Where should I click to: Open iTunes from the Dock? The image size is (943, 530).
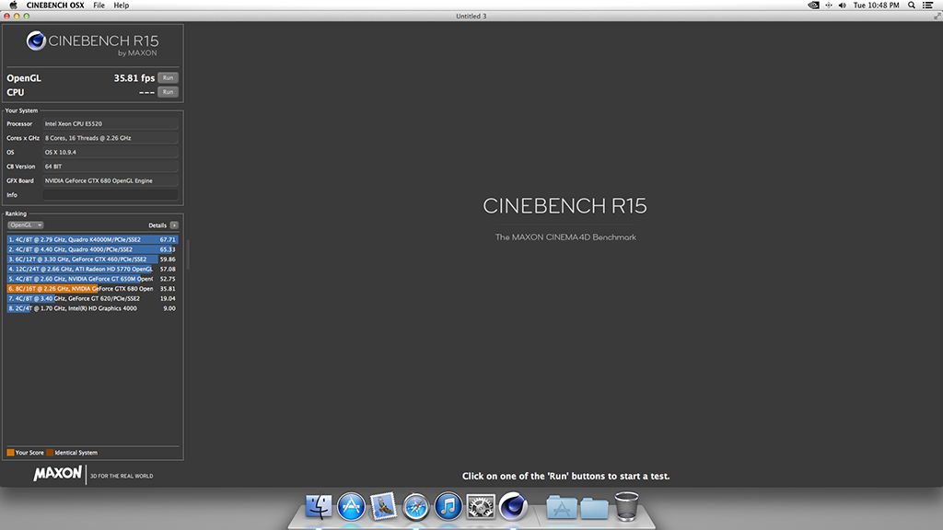pyautogui.click(x=448, y=506)
